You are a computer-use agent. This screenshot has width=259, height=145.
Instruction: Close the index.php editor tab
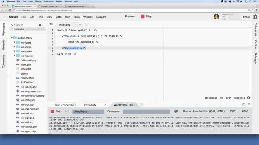(80, 25)
